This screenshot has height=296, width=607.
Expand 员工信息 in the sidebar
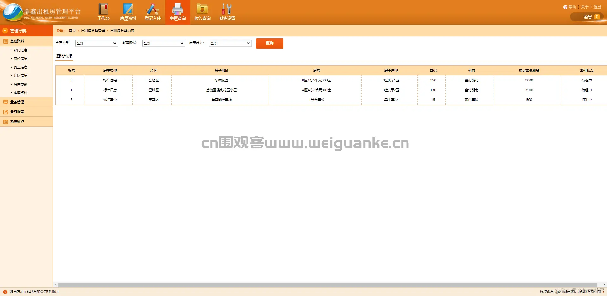point(21,67)
